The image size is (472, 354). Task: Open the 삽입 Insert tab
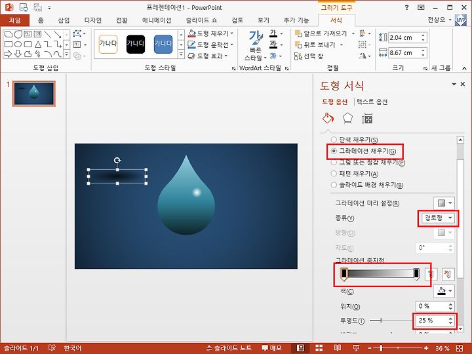pos(64,20)
